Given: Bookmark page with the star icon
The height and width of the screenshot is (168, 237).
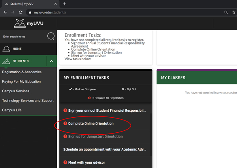Looking at the screenshot, I should (x=234, y=12).
